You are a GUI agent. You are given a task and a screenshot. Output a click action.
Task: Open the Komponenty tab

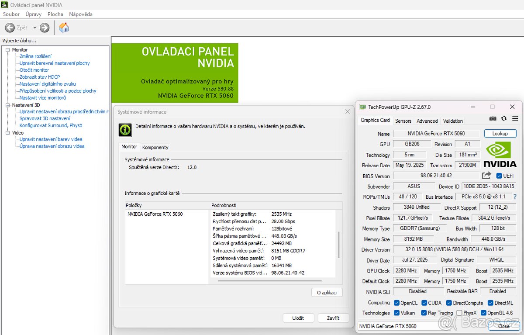pyautogui.click(x=155, y=147)
